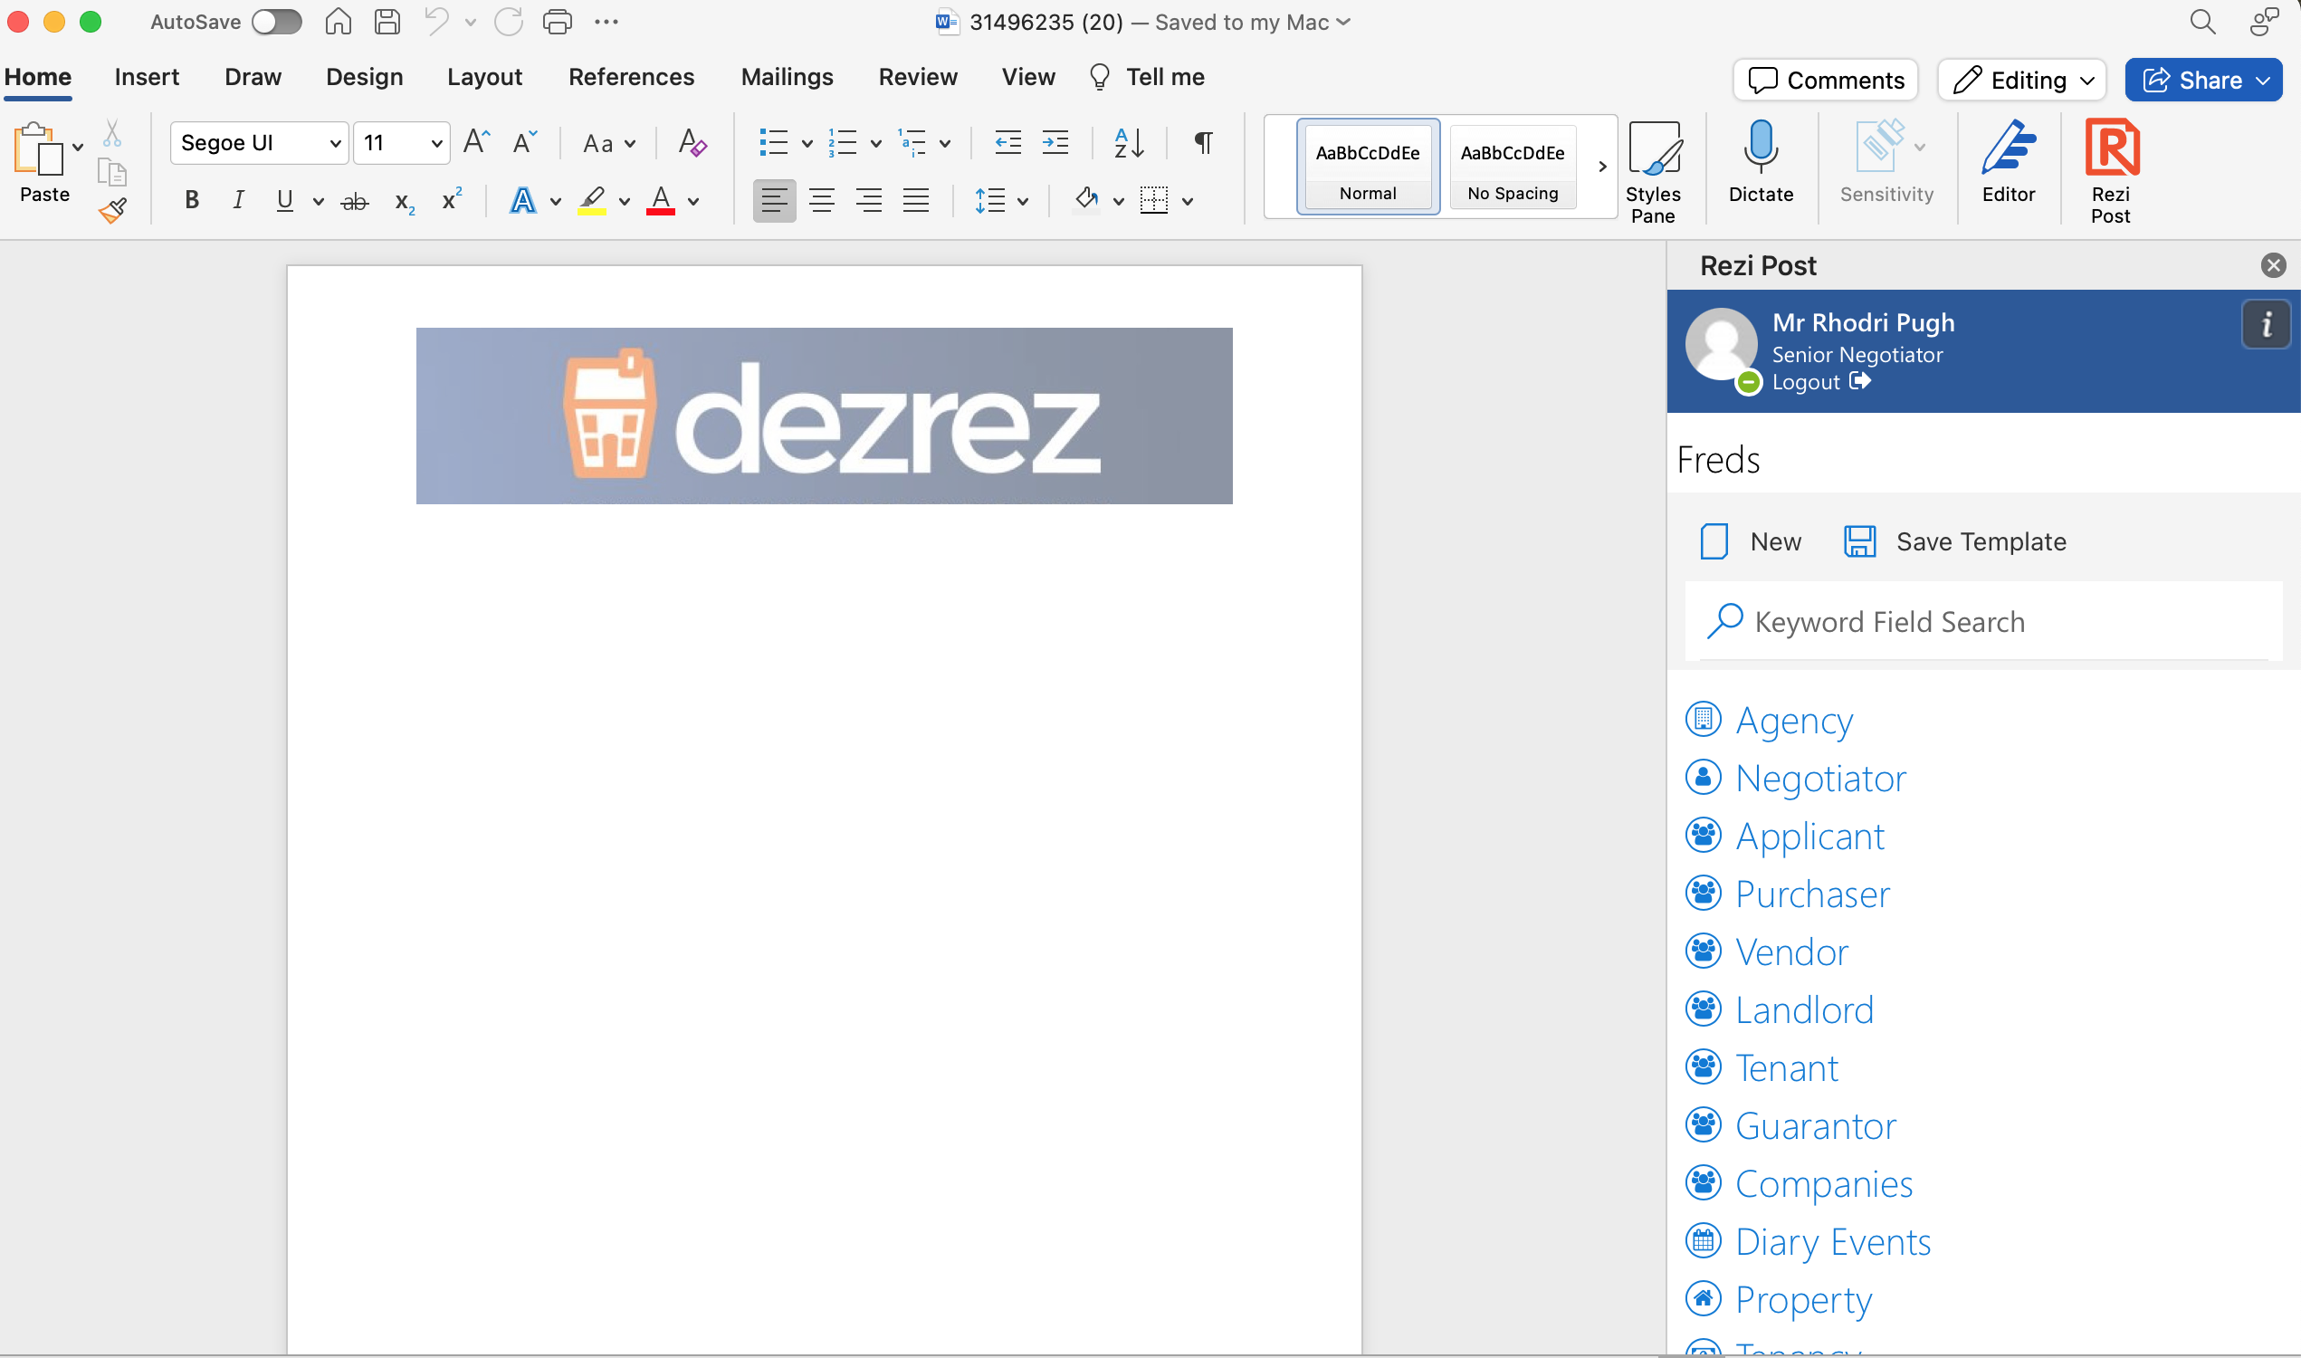
Task: Increase paragraph indent
Action: coord(1055,142)
